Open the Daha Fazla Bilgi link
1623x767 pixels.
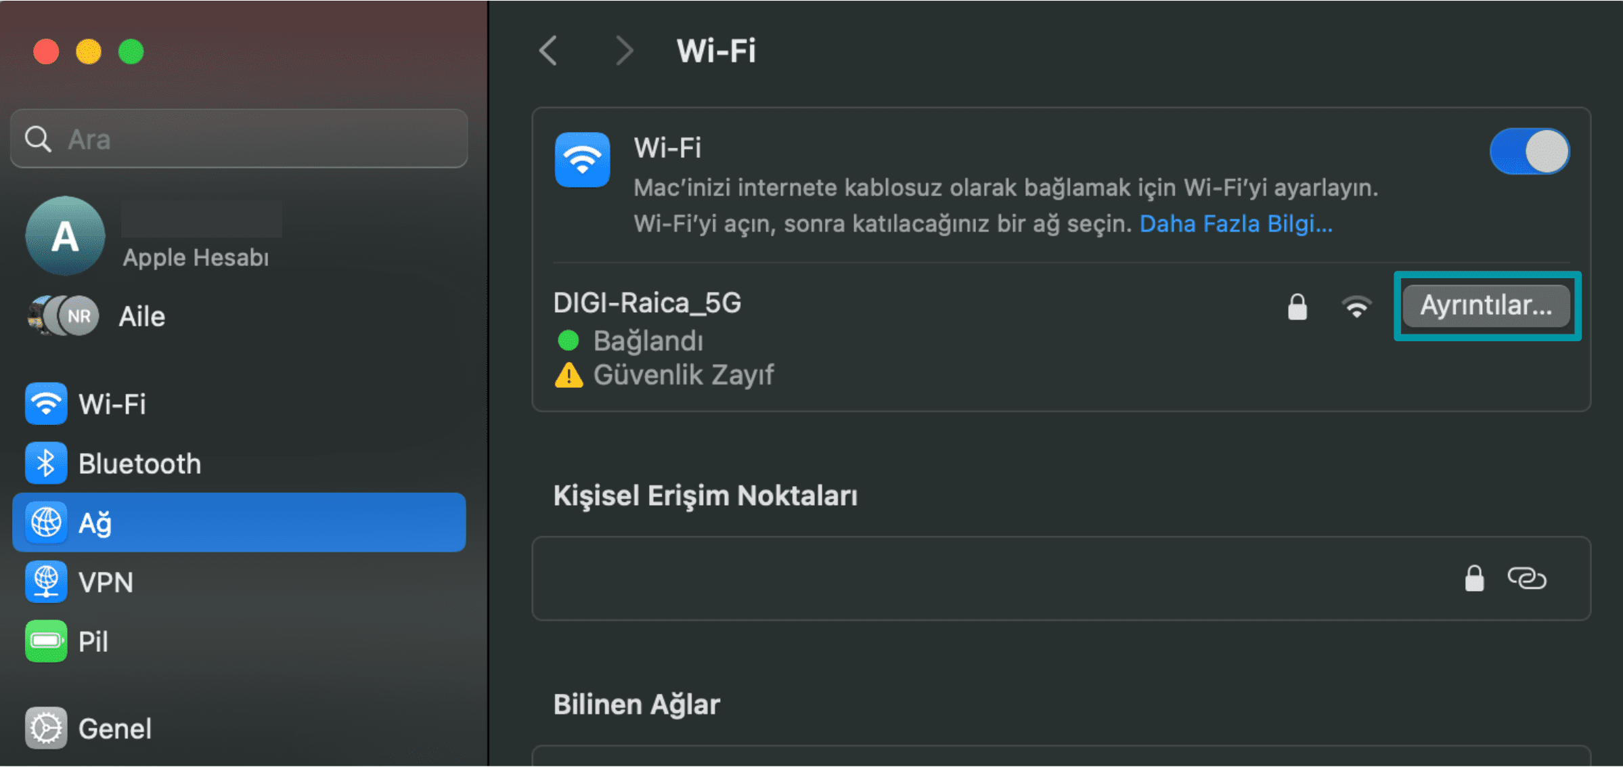pyautogui.click(x=1236, y=223)
